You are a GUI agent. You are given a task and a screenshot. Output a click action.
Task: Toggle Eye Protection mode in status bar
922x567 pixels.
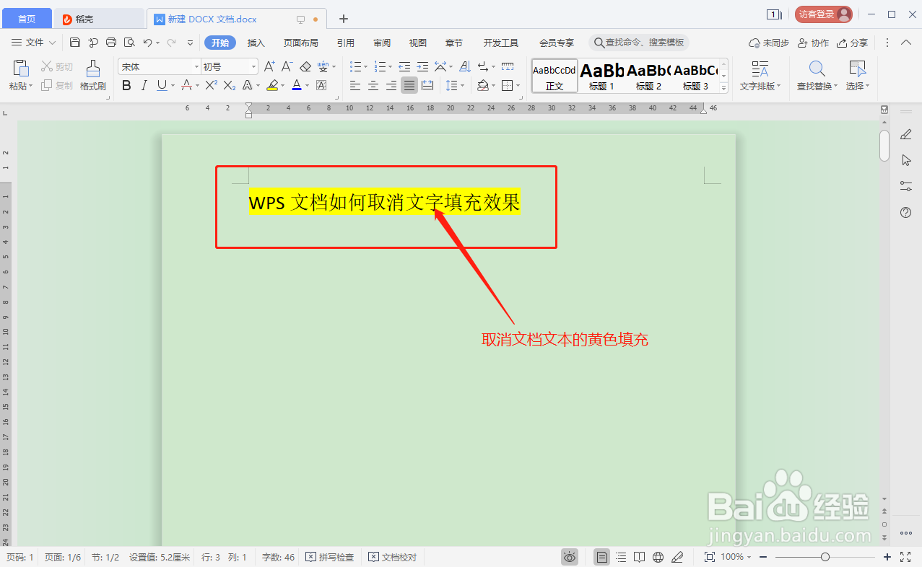click(570, 557)
